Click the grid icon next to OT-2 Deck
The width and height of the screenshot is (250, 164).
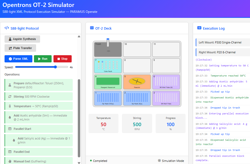(92, 28)
